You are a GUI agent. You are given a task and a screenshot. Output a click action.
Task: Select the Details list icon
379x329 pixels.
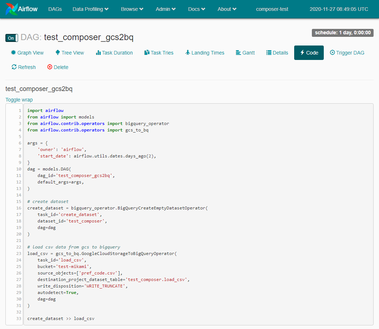pos(268,53)
